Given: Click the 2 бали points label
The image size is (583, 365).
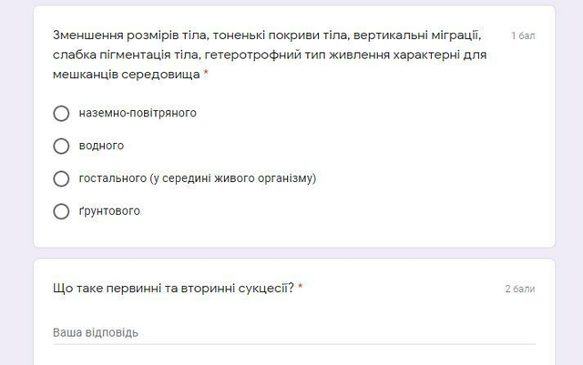Looking at the screenshot, I should click(520, 289).
